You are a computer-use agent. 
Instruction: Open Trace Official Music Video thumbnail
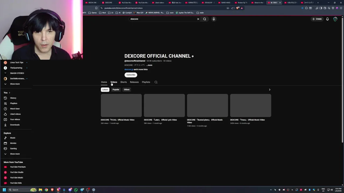tap(250, 105)
